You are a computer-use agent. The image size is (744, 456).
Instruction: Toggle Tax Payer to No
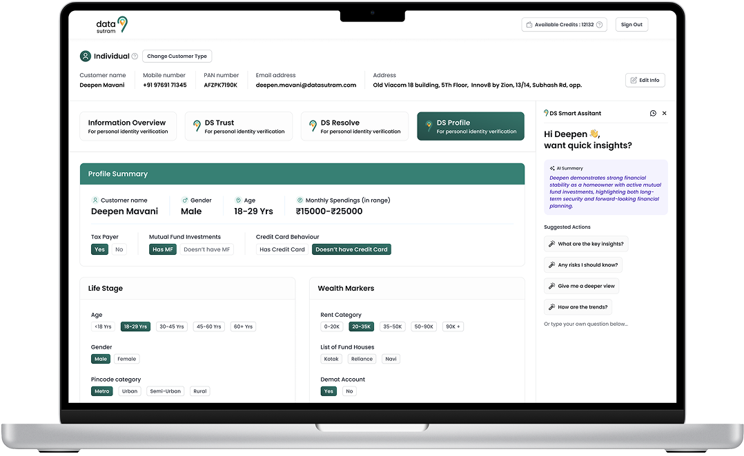click(x=119, y=249)
